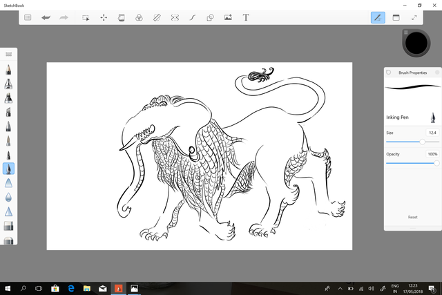
Task: Click the Undo arrow in the toolbar
Action: click(46, 17)
